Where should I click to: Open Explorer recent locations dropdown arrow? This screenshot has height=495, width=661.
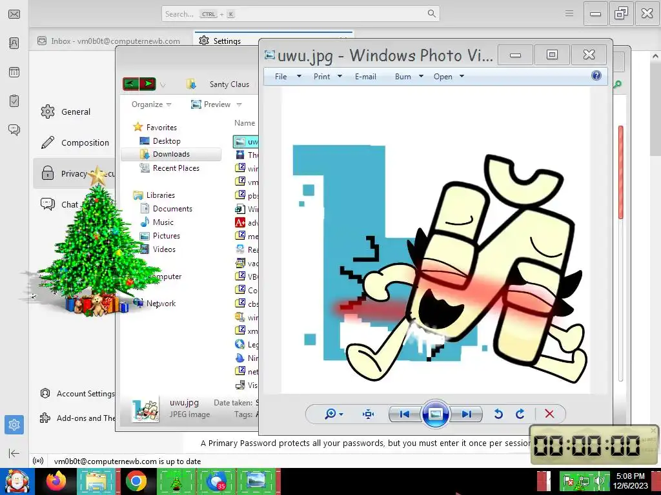click(163, 84)
